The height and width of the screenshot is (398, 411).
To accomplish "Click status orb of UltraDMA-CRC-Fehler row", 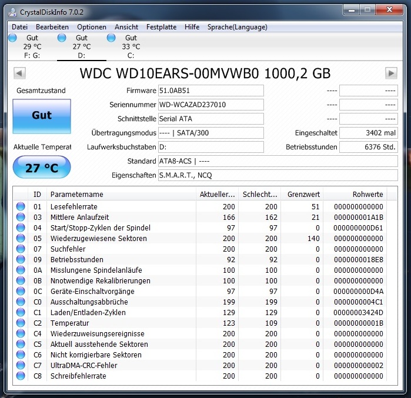I will tap(21, 365).
